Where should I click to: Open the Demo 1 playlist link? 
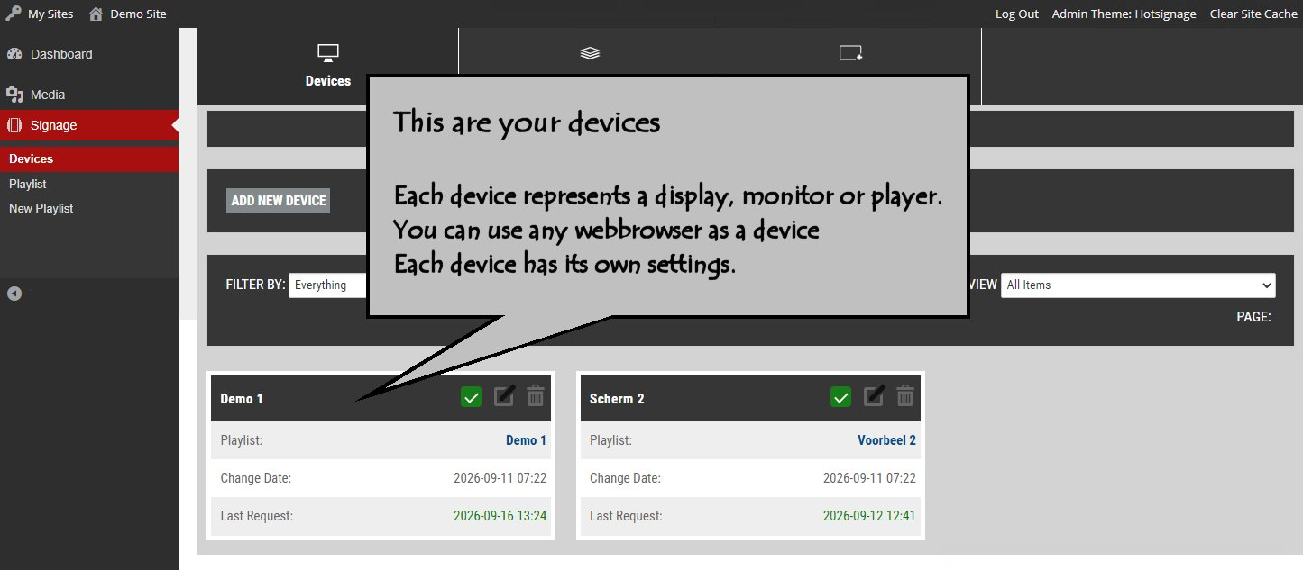tap(527, 440)
